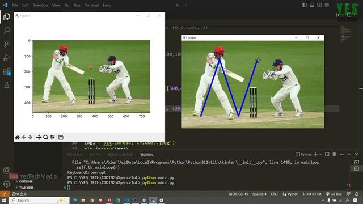The height and width of the screenshot is (204, 363).
Task: Toggle the Pan tool in Figure 1
Action: [x=39, y=137]
